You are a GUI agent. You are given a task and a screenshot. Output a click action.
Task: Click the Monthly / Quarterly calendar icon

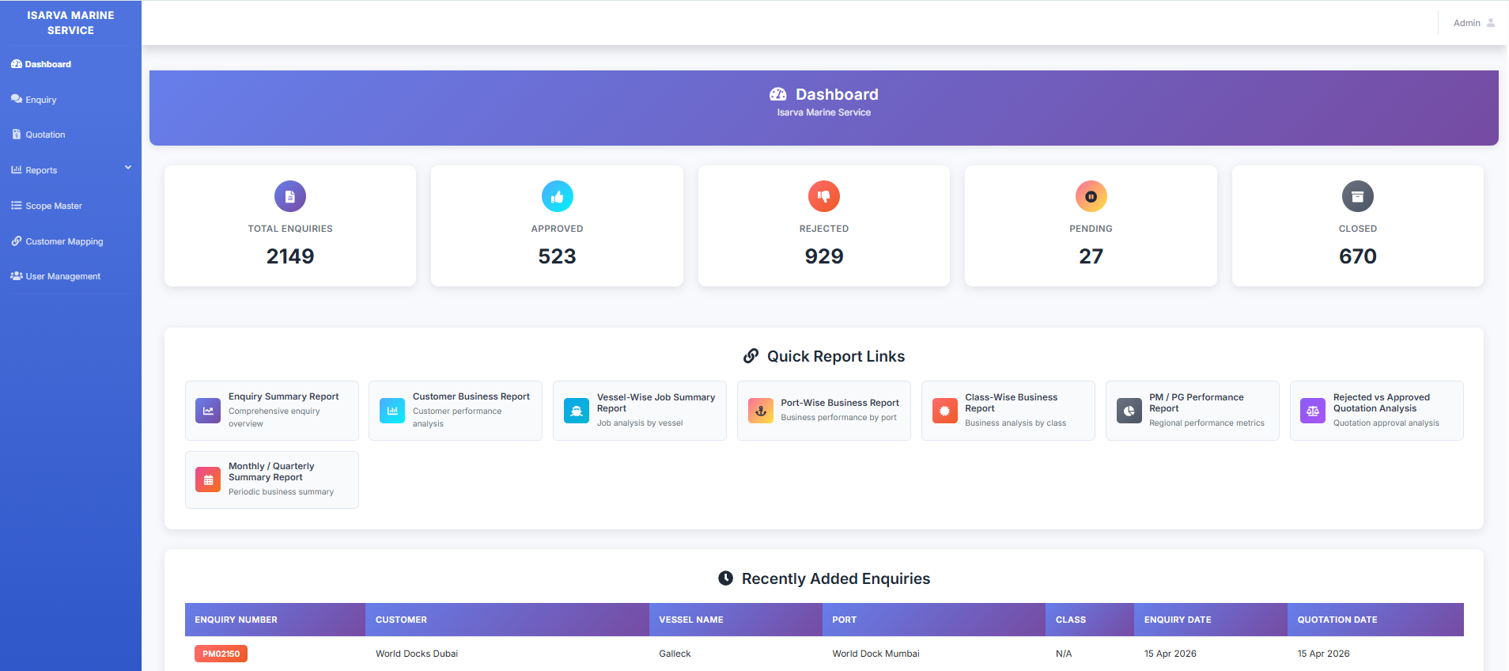point(208,480)
